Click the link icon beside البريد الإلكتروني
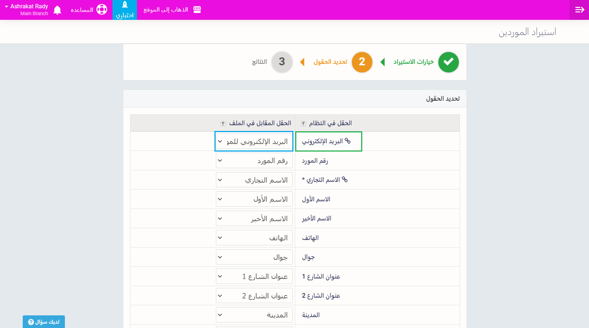Image resolution: width=589 pixels, height=328 pixels. tap(347, 141)
